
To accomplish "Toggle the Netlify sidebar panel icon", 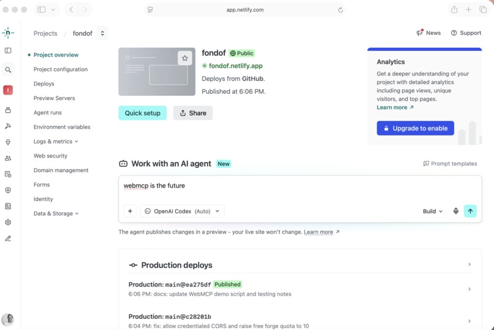I will [x=8, y=50].
